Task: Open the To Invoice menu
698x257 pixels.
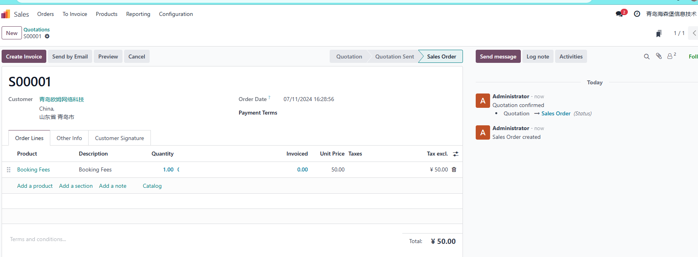Action: 75,14
